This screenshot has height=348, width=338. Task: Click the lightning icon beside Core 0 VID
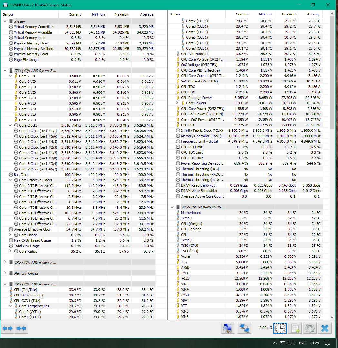16,82
